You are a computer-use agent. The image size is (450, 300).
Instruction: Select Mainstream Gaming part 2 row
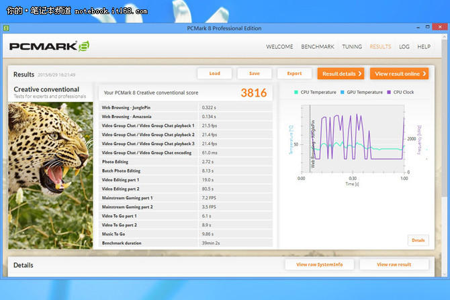point(185,207)
